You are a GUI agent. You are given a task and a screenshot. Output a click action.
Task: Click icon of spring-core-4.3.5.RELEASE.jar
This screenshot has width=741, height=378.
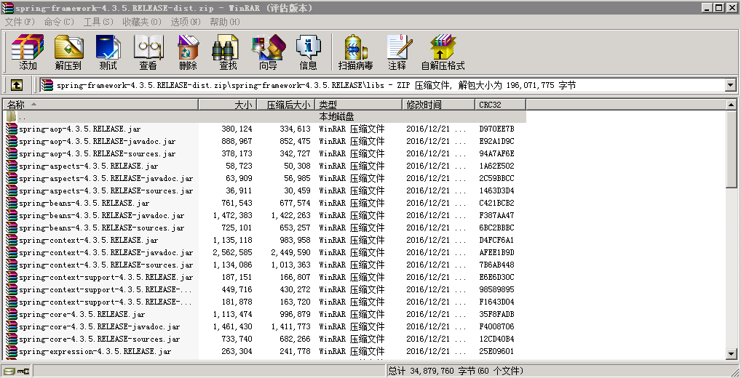click(12, 314)
